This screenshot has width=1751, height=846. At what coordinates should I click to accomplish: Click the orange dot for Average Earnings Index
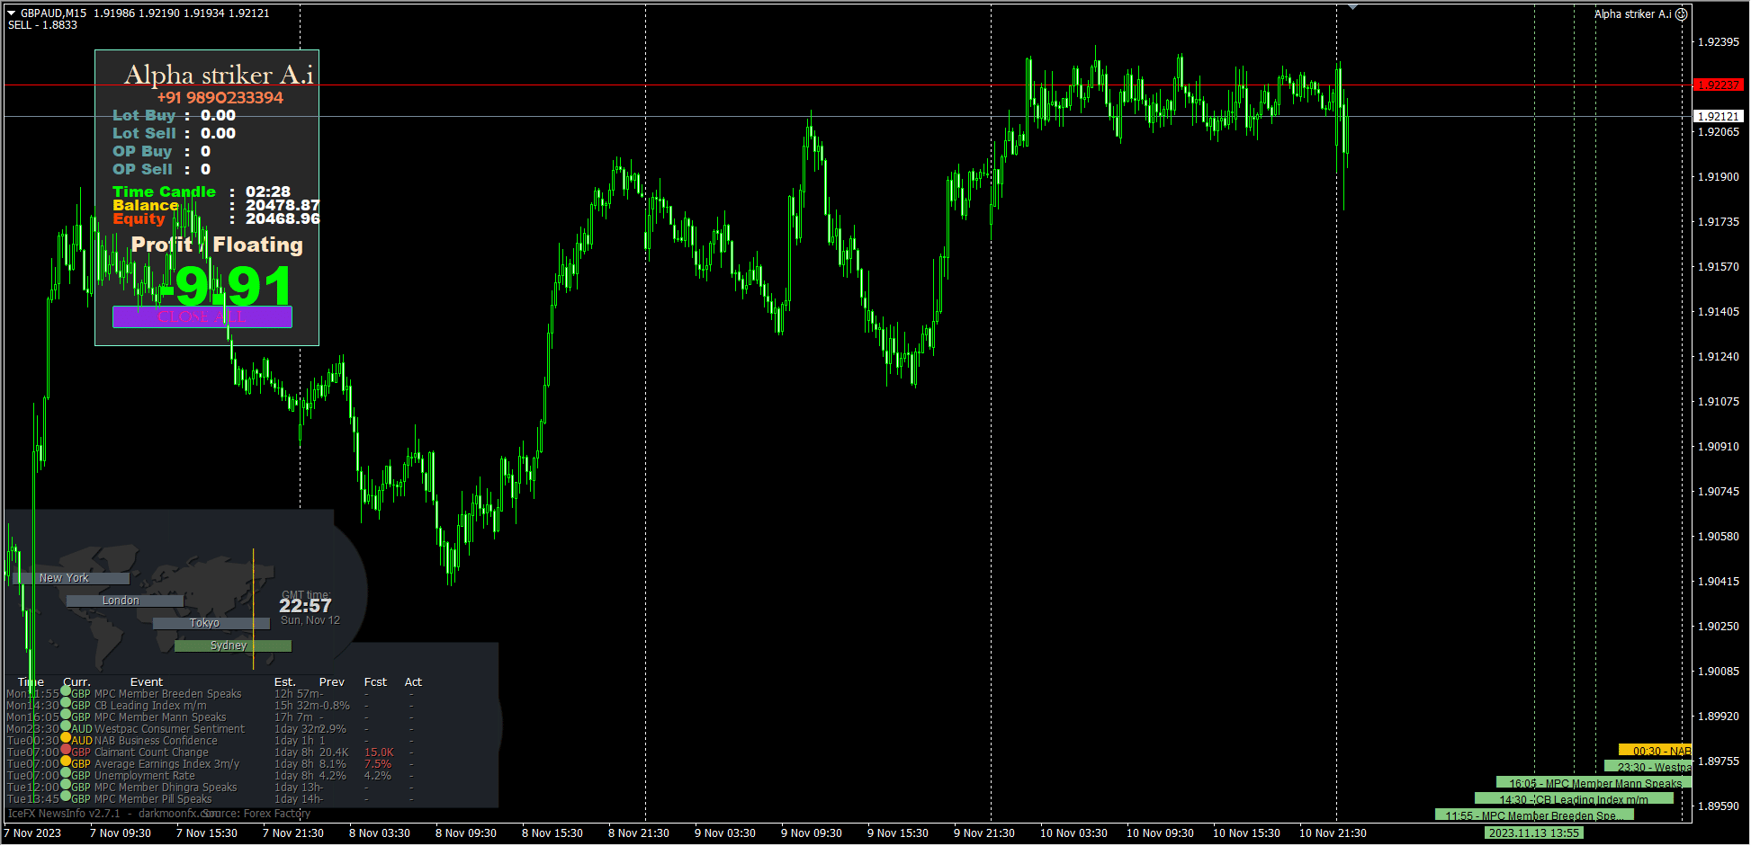[66, 761]
